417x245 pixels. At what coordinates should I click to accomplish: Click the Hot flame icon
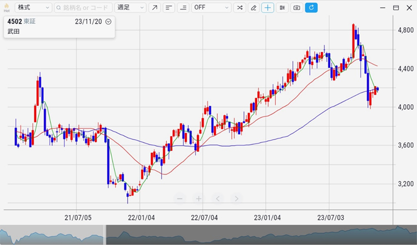(x=6, y=8)
